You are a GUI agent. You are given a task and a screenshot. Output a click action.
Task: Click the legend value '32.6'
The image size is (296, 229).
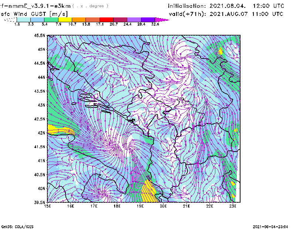coord(155,24)
